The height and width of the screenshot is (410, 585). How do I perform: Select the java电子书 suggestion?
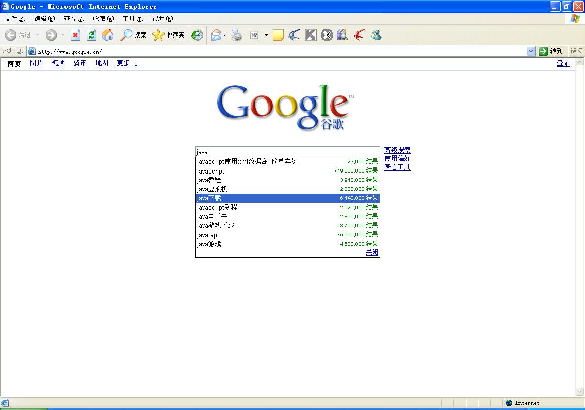click(287, 216)
